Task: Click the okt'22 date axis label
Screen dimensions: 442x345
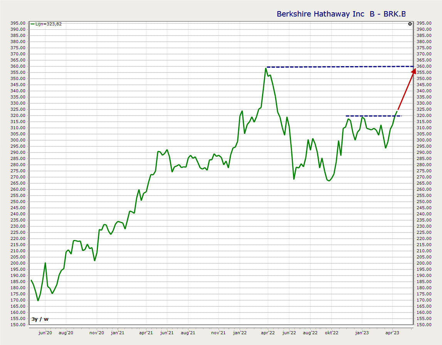Action: tap(331, 332)
